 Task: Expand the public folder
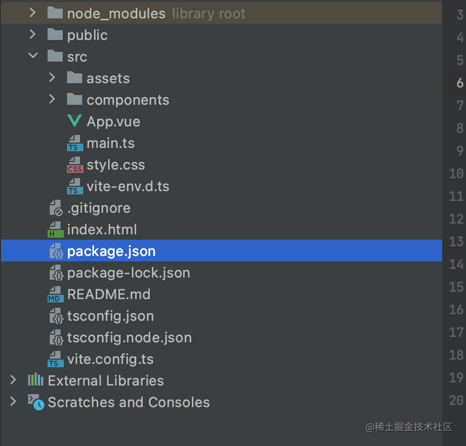[x=32, y=35]
